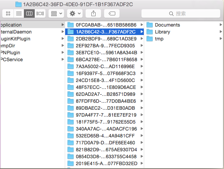The image size is (224, 169).
Task: Open the item arrangement dropdown
Action: click(56, 13)
